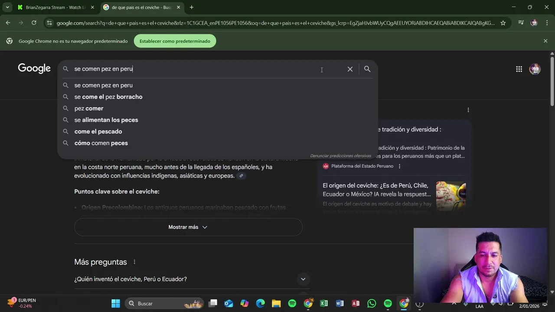Open the ceviche article thumbnail image
Image resolution: width=555 pixels, height=312 pixels.
tap(451, 196)
